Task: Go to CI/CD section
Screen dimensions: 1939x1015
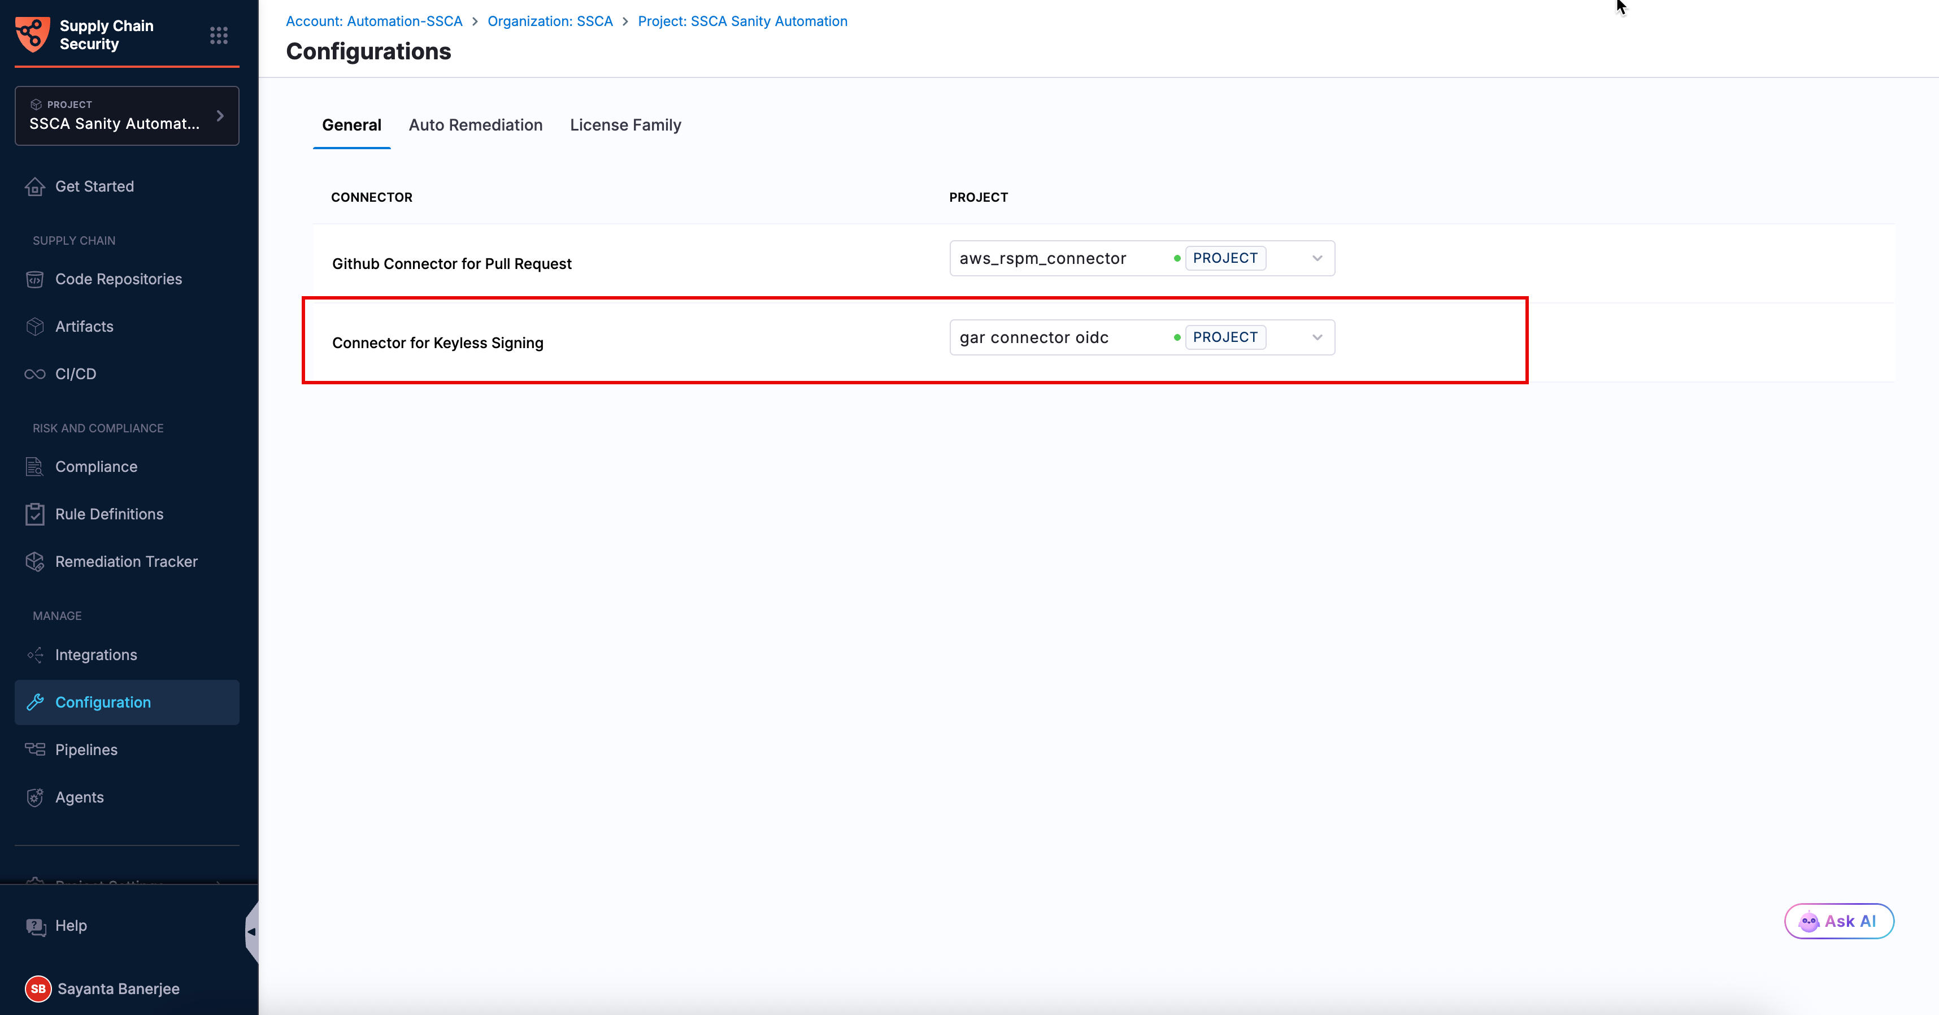Action: [127, 374]
